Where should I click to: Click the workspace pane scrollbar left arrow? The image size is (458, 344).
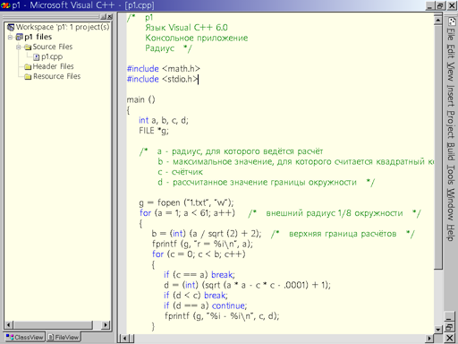point(8,324)
